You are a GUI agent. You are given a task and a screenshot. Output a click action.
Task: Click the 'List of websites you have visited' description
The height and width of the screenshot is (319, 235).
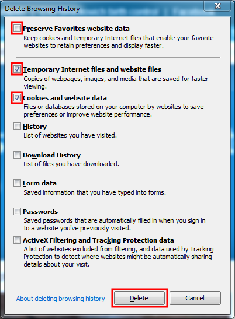point(70,135)
